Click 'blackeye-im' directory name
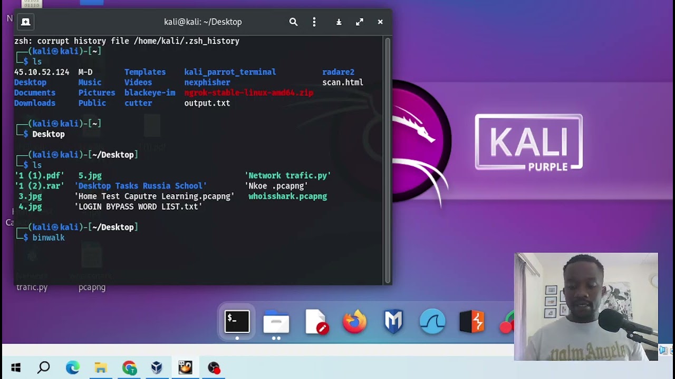Screen dimensions: 675x379 pyautogui.click(x=150, y=93)
